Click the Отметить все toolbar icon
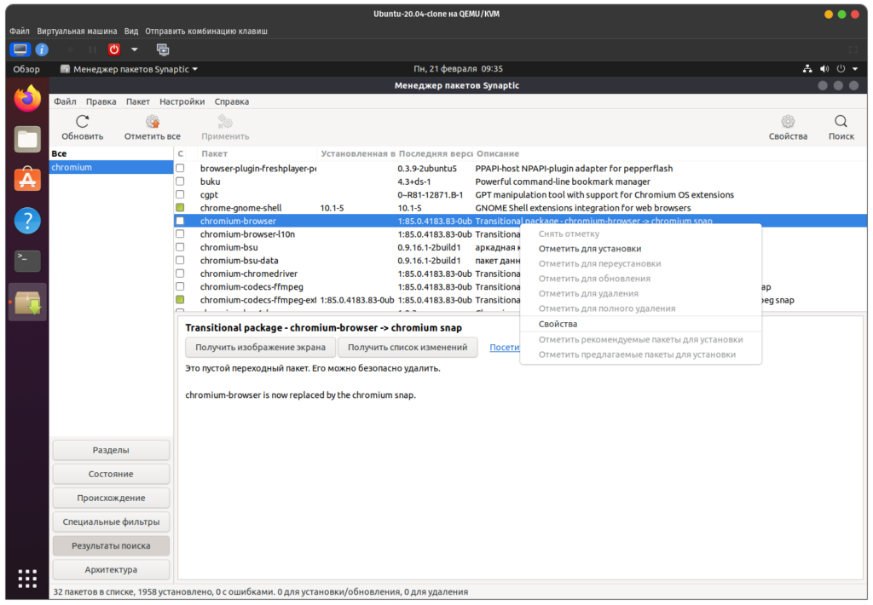 pyautogui.click(x=152, y=122)
